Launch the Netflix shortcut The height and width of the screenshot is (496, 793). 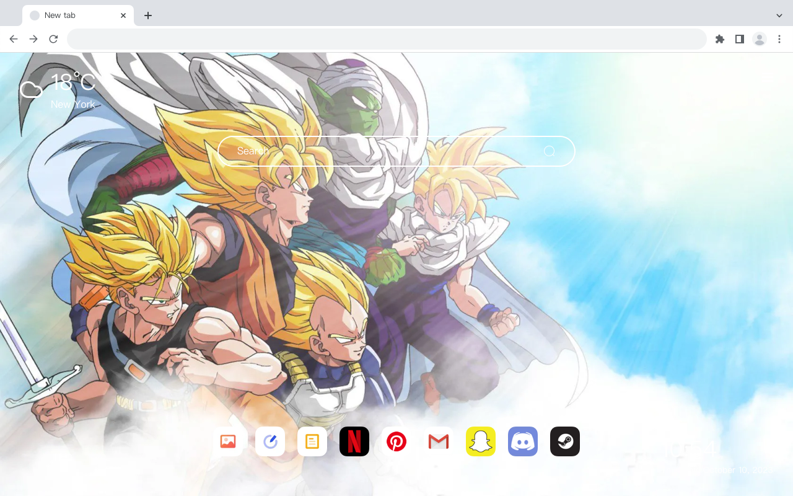coord(354,441)
